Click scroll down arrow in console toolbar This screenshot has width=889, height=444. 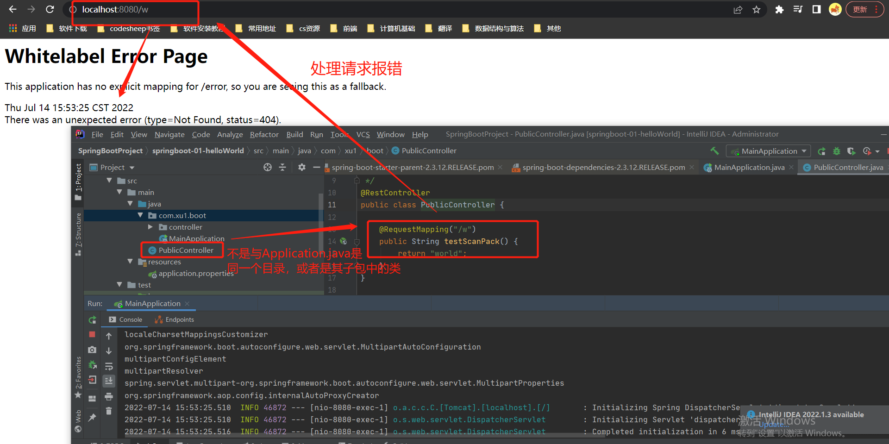pos(109,351)
